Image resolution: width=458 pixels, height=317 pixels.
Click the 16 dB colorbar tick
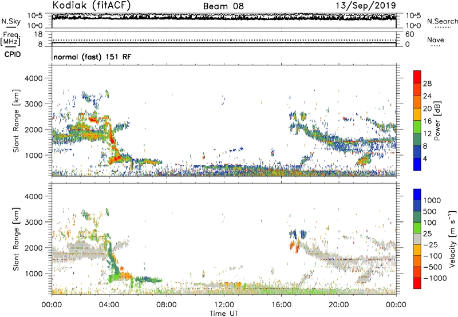(427, 121)
